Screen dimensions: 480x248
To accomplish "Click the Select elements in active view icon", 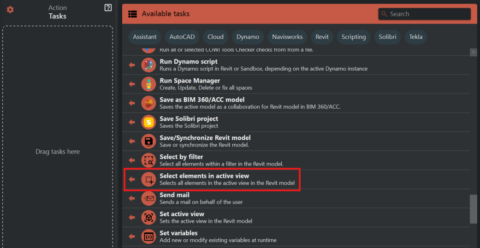I will pos(149,179).
